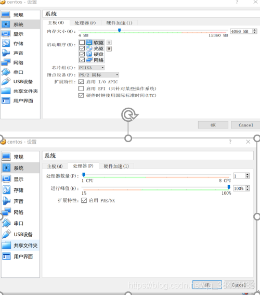Click the 运行峰值 execution cap slider handle
Screen dimensions: 260x295
[229, 187]
